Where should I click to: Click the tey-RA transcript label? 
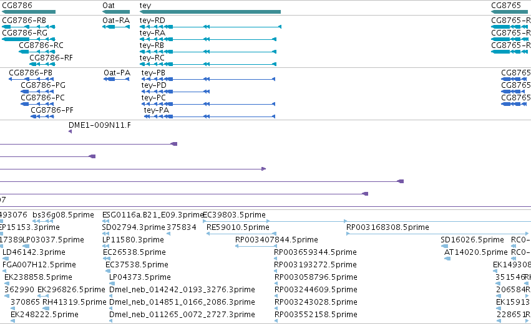[152, 33]
